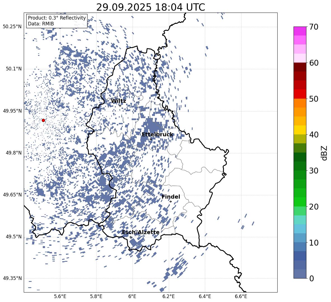The image size is (331, 302).
Task: Click the 49.8°N latitude label
Action: [x=14, y=153]
